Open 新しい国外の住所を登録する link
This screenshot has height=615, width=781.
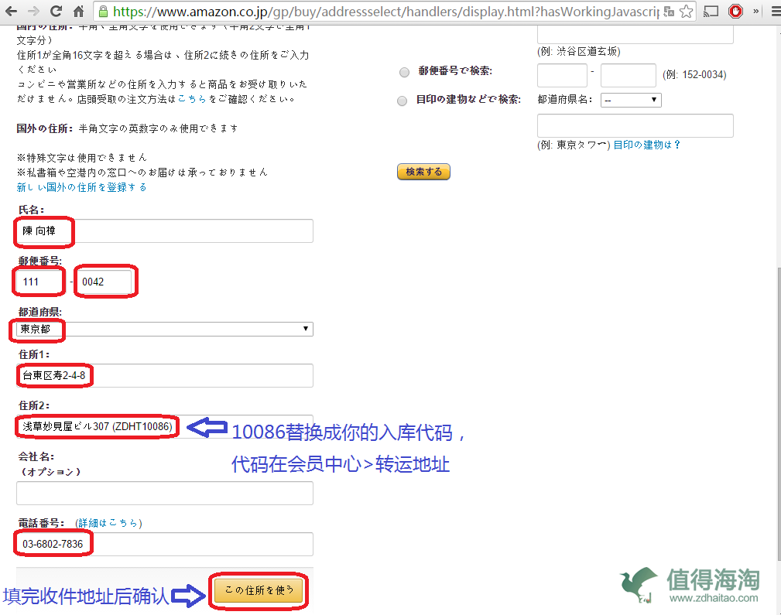(82, 187)
